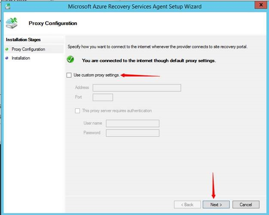This screenshot has height=215, width=269.
Task: Select the Installation stage in sidebar
Action: tap(21, 58)
